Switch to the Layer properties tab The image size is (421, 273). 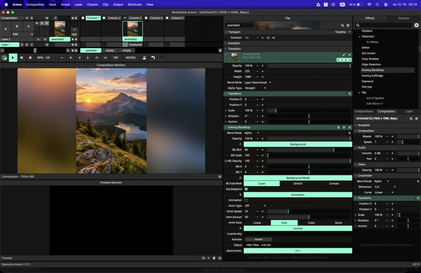click(x=409, y=112)
